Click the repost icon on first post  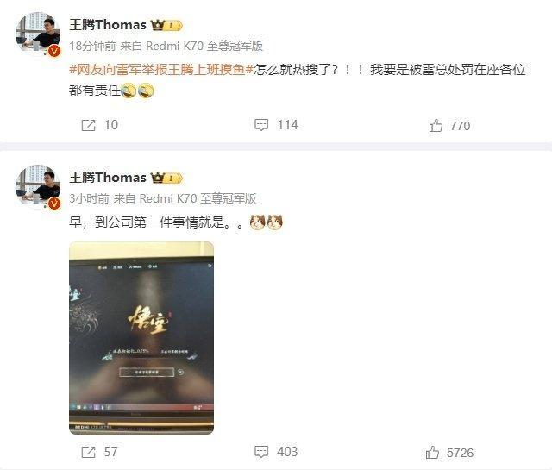click(88, 125)
